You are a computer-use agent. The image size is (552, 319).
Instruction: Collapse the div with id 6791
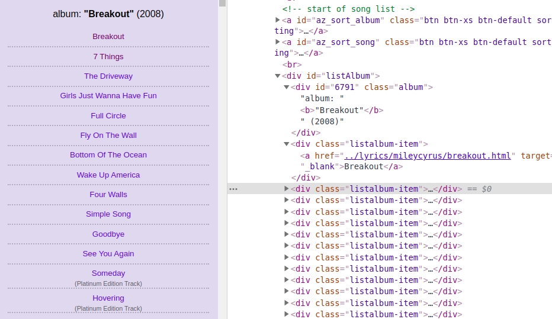[287, 87]
